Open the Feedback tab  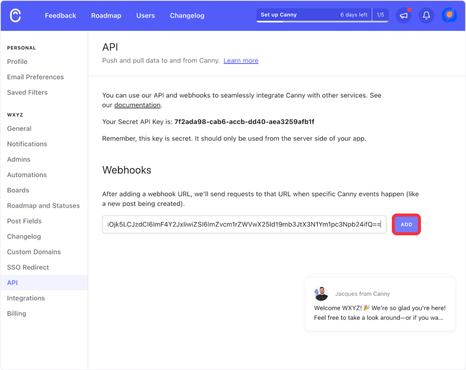[x=61, y=15]
